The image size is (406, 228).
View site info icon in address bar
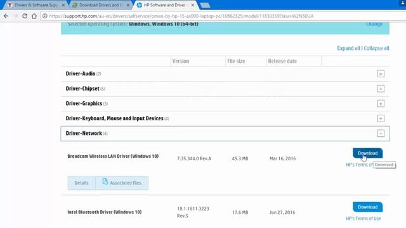point(45,16)
